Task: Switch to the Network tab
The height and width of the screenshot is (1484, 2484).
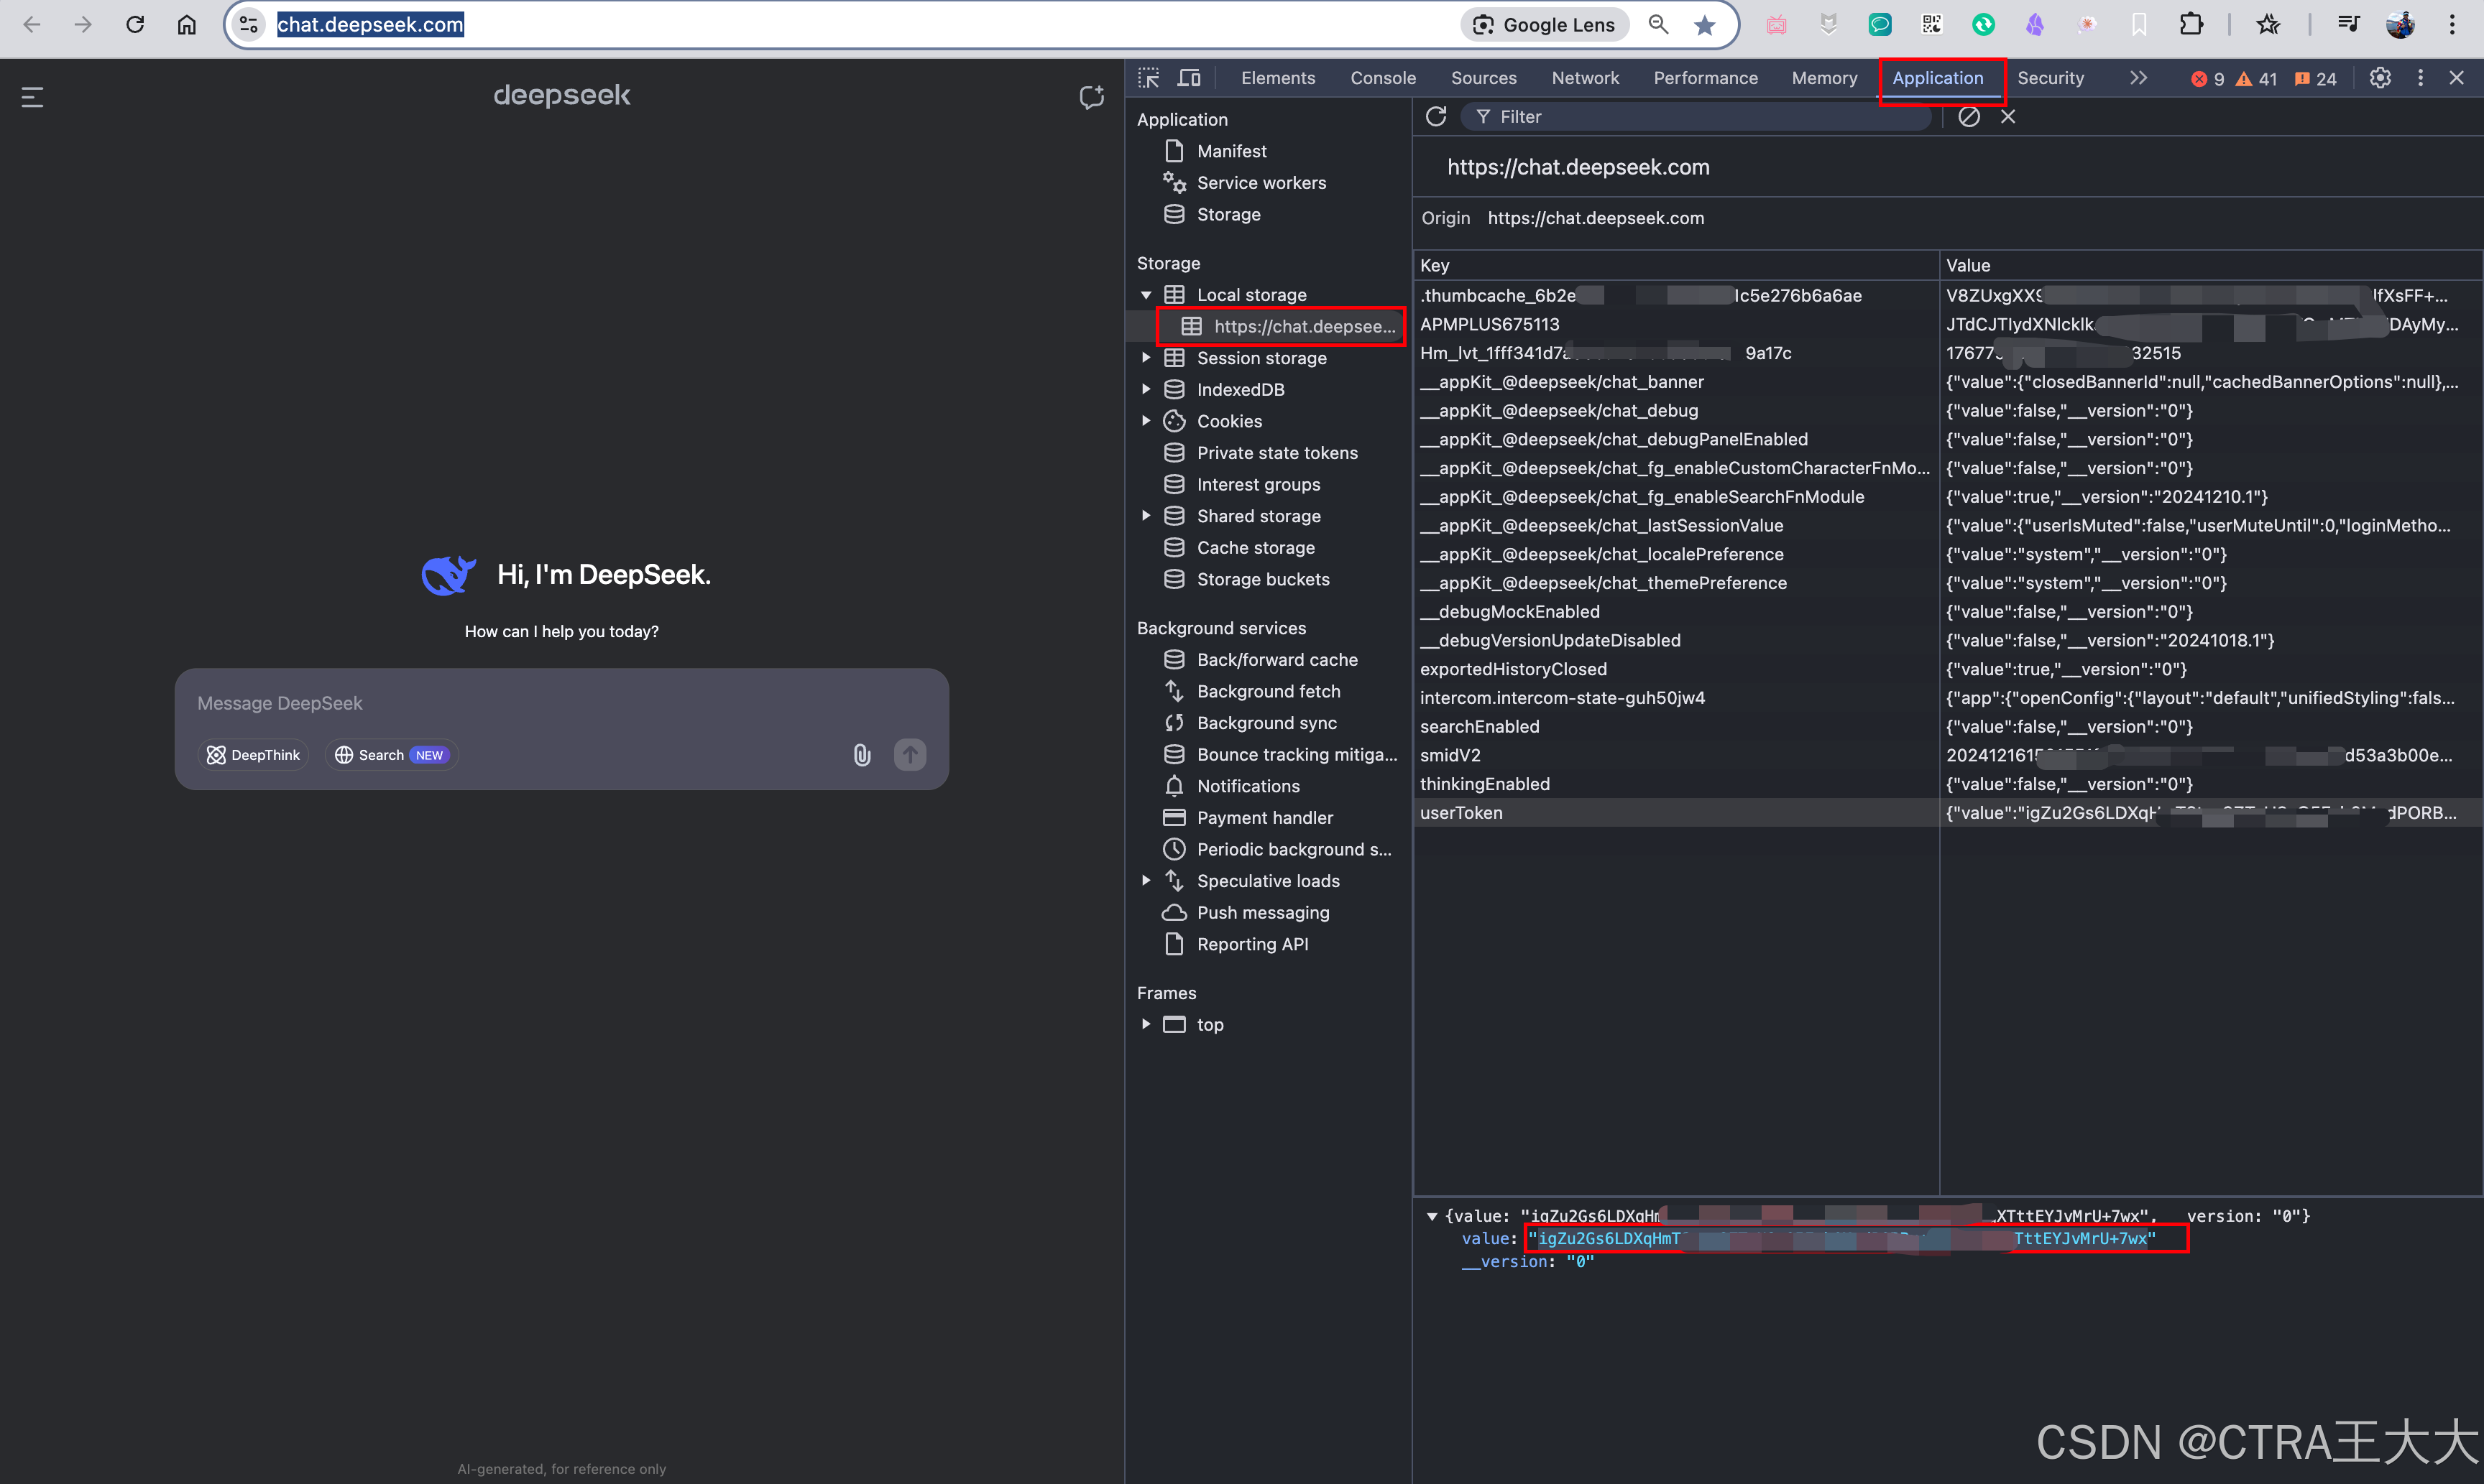Action: click(x=1585, y=78)
